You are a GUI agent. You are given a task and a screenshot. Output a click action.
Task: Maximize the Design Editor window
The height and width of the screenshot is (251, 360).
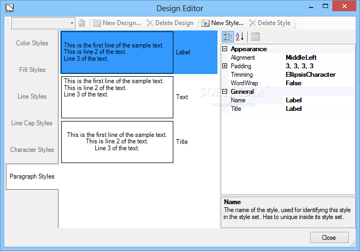tap(325, 6)
